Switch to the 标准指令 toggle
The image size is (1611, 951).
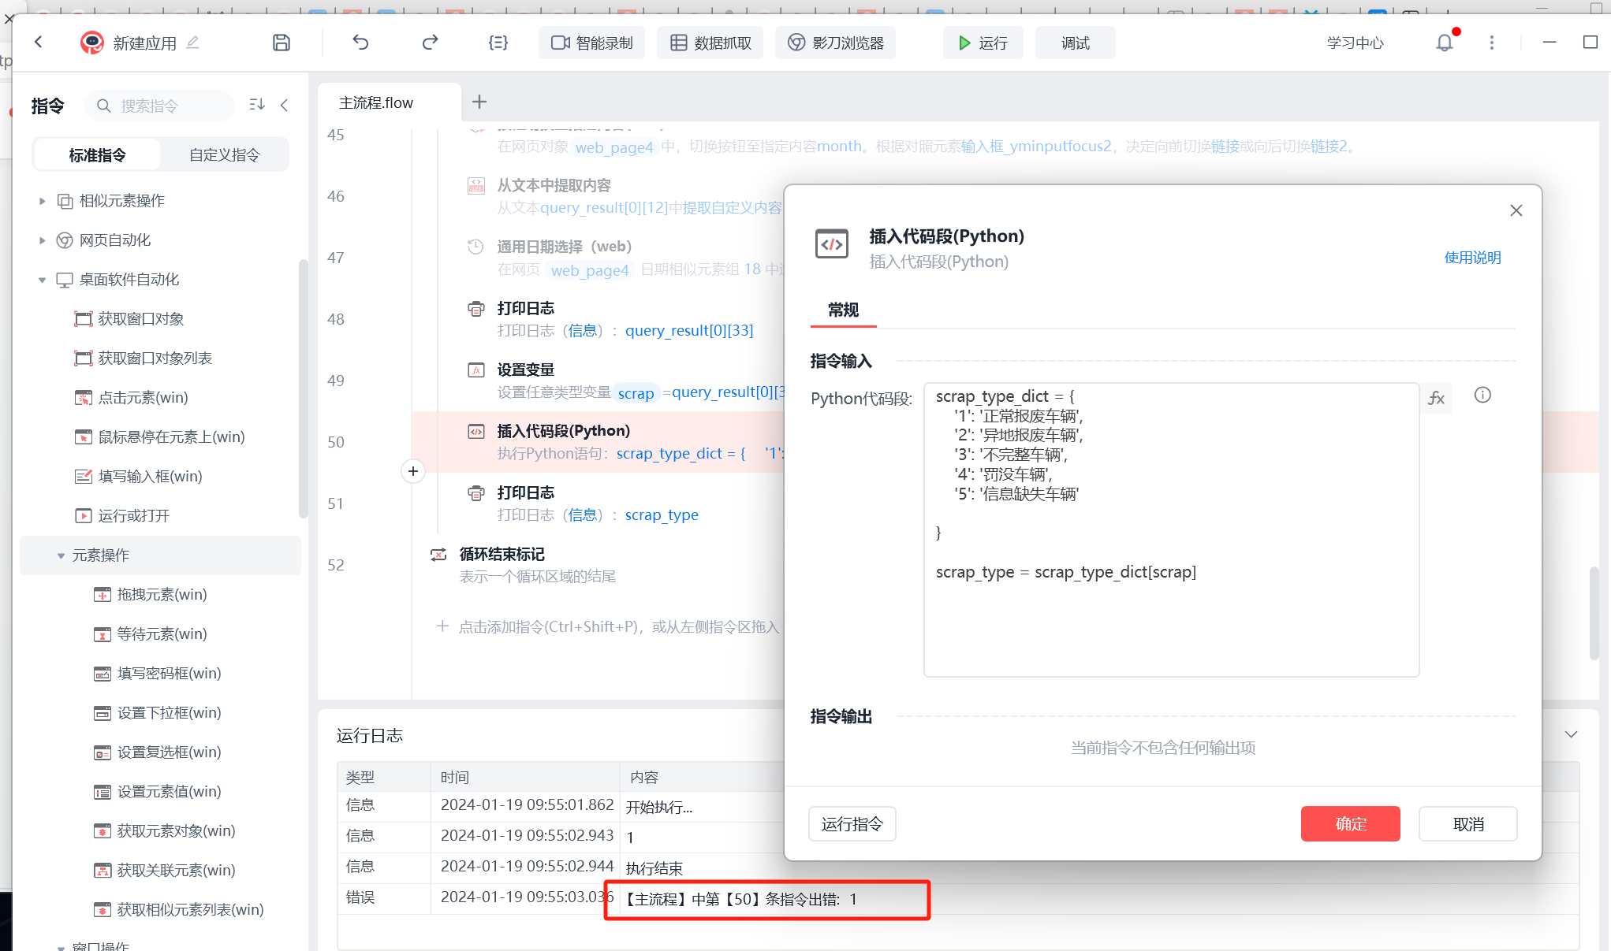[97, 154]
